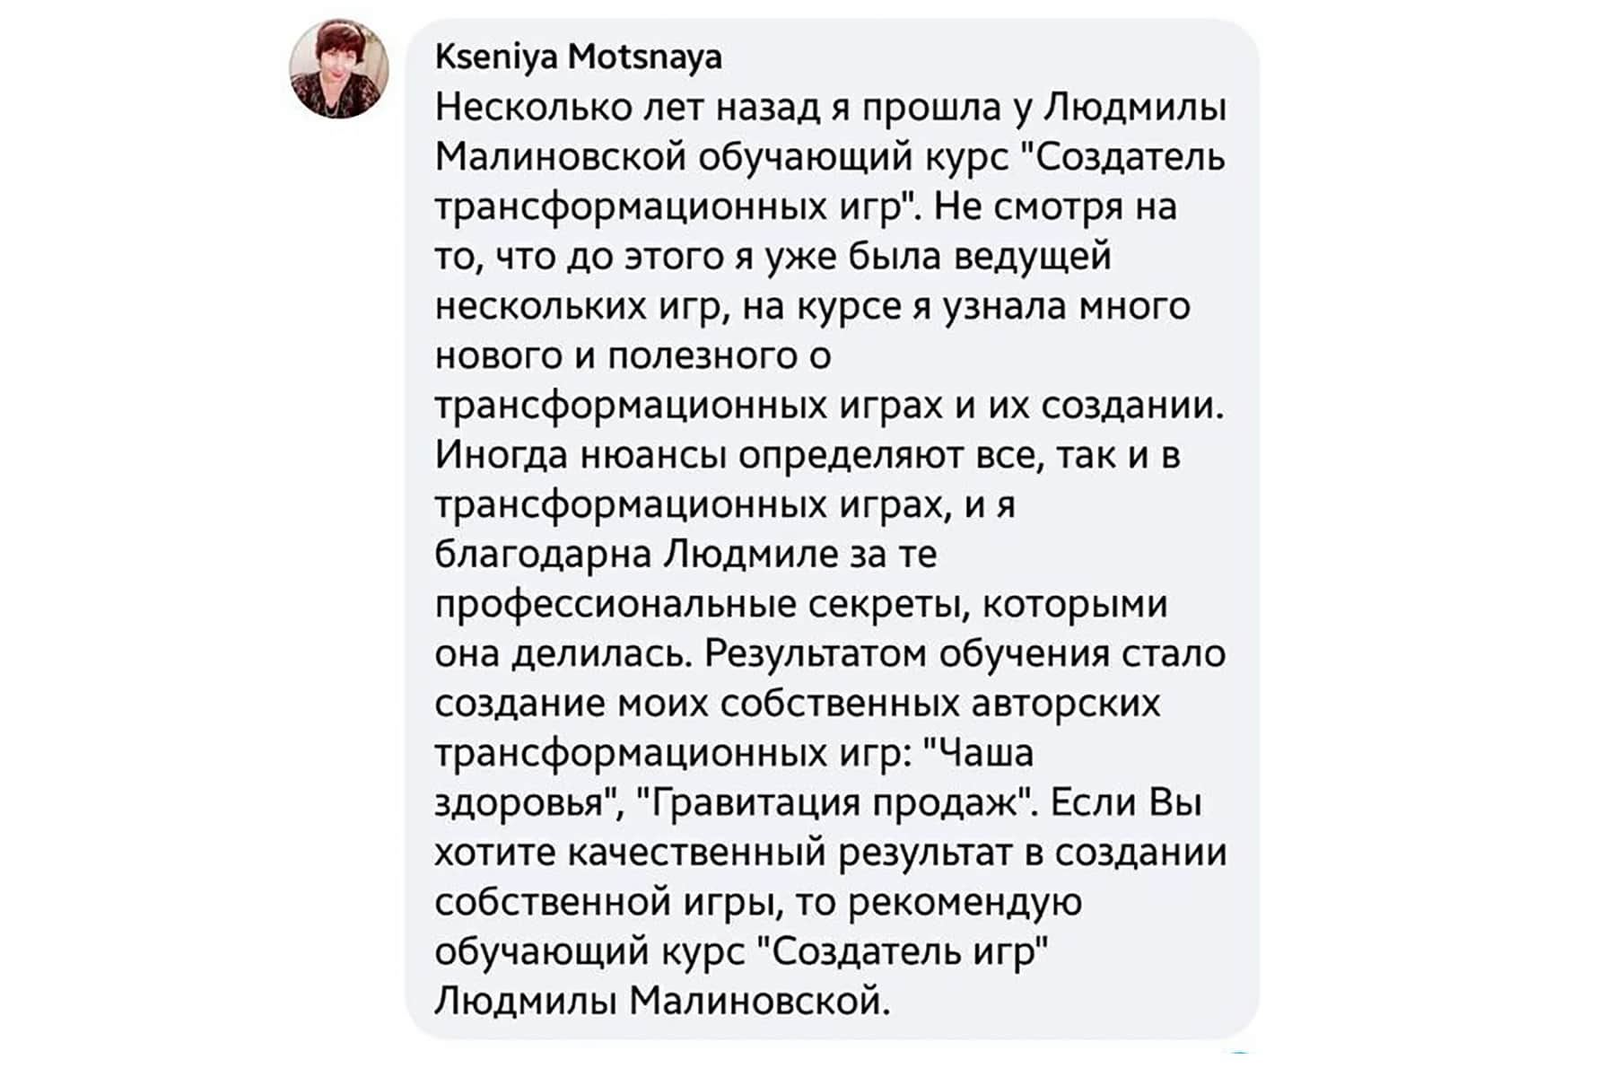Select the line "то, что до этого я уже была ведущей"
The image size is (1615, 1077).
(x=773, y=258)
